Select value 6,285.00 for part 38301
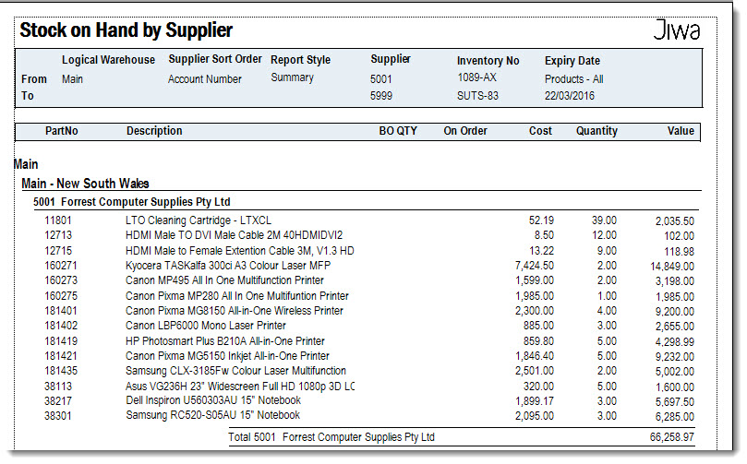The width and height of the screenshot is (747, 464). point(675,417)
